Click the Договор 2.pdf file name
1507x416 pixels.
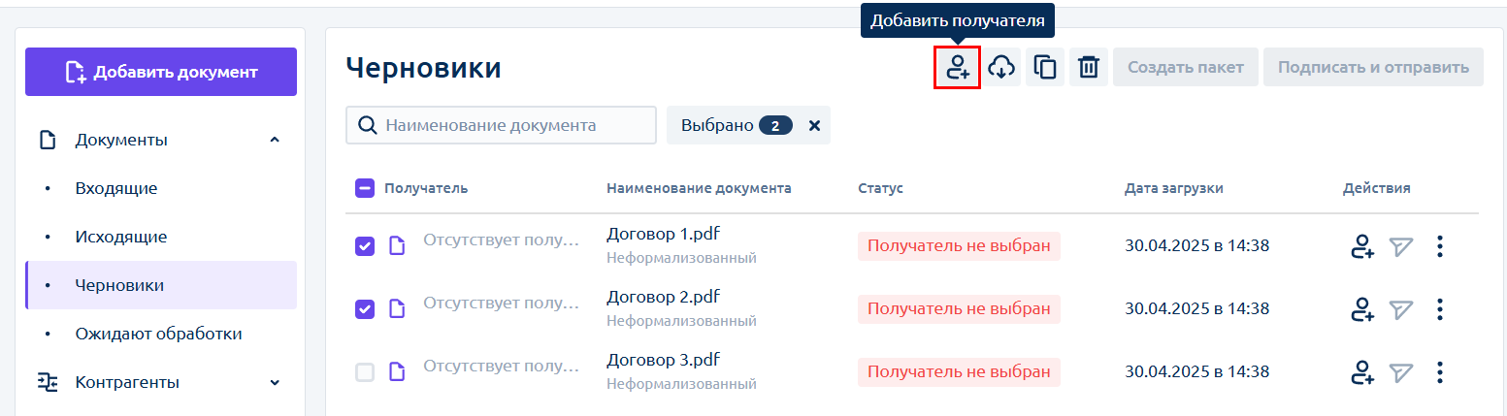(x=663, y=297)
